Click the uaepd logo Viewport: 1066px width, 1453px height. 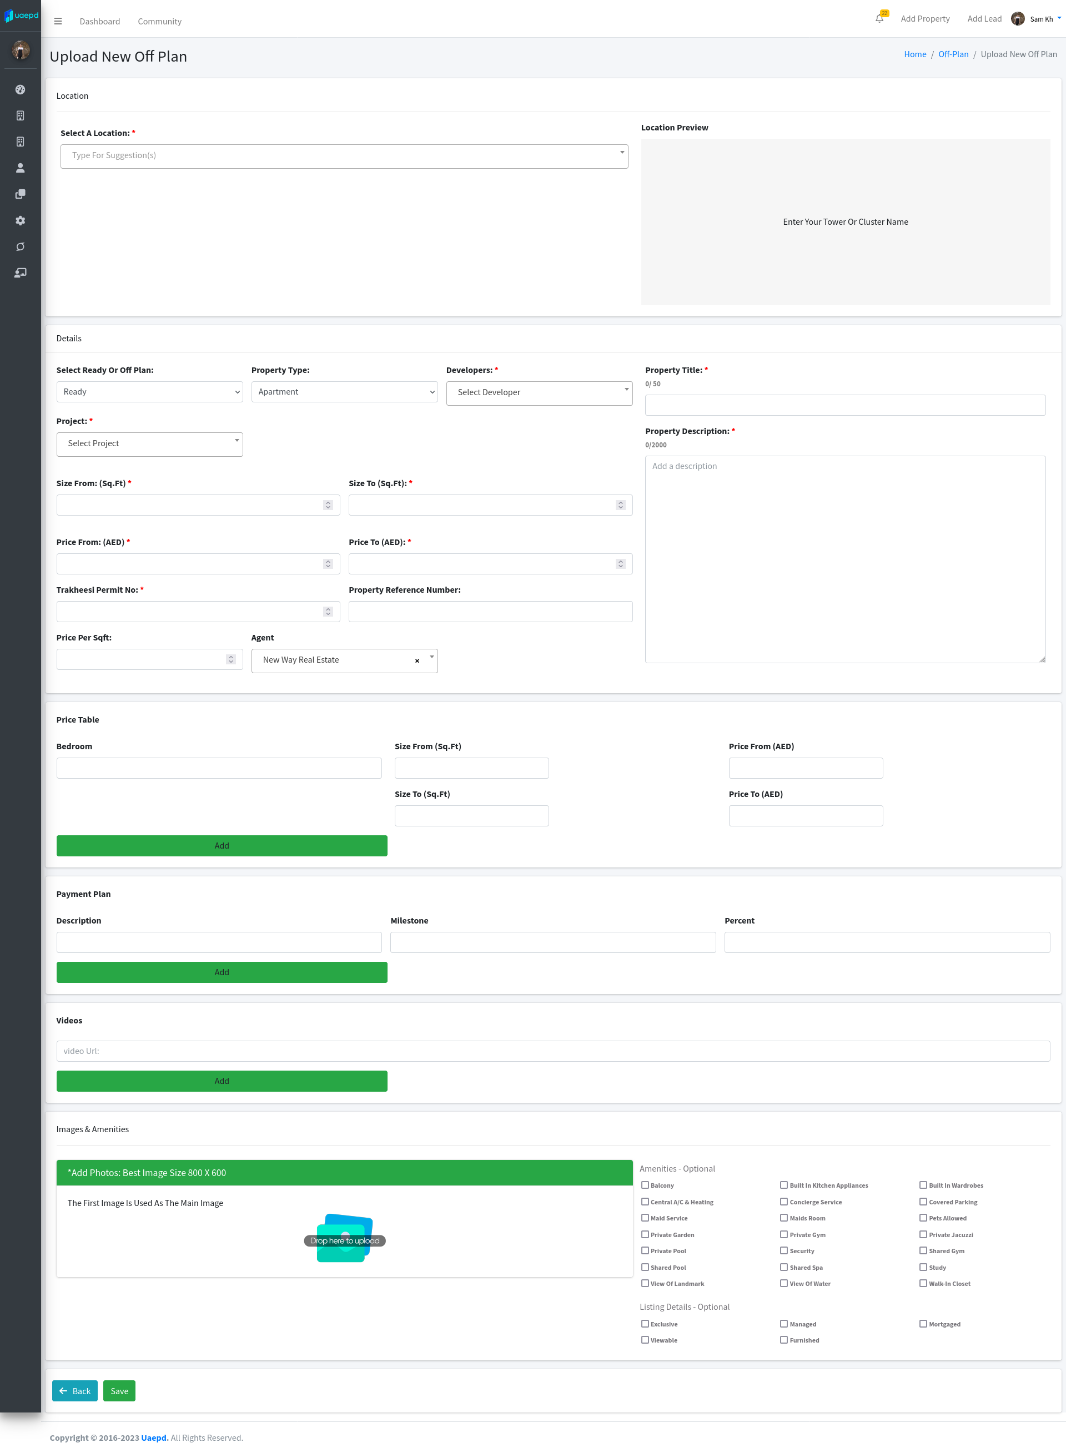click(21, 16)
